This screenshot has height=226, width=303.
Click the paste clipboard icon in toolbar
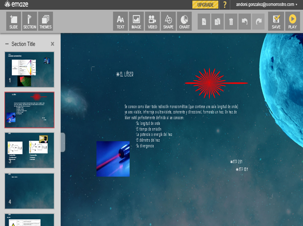[x=217, y=22]
